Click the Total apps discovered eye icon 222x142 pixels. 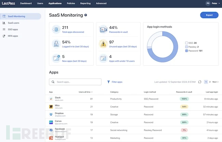point(56,29)
